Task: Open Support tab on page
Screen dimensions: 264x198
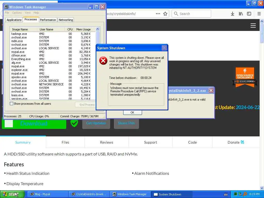Action: click(151, 142)
